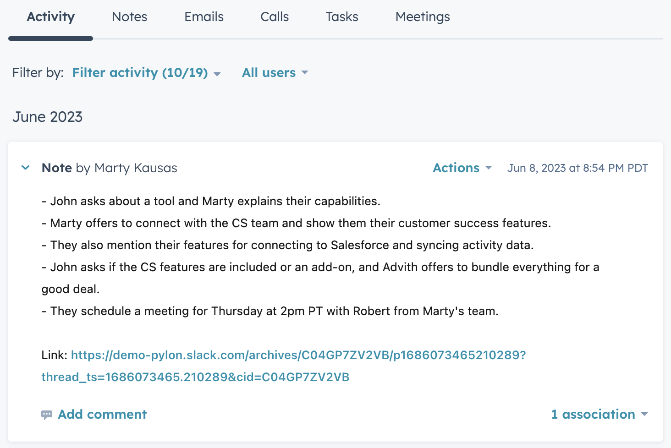Expand the 1 association dropdown
Screen dimensions: 671x448
pos(599,414)
